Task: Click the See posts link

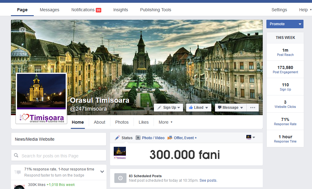Action: pyautogui.click(x=208, y=180)
